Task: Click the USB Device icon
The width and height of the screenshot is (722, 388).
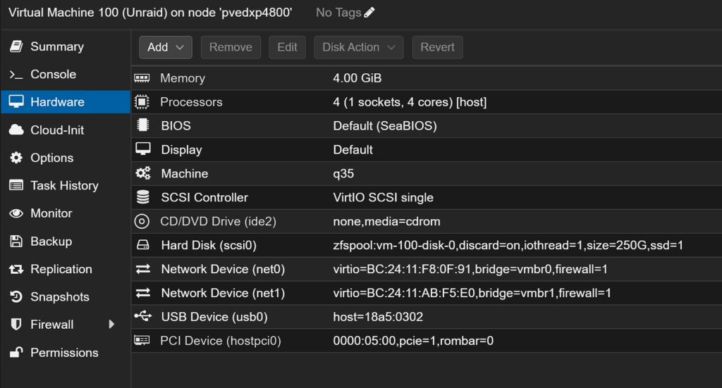Action: pos(142,317)
